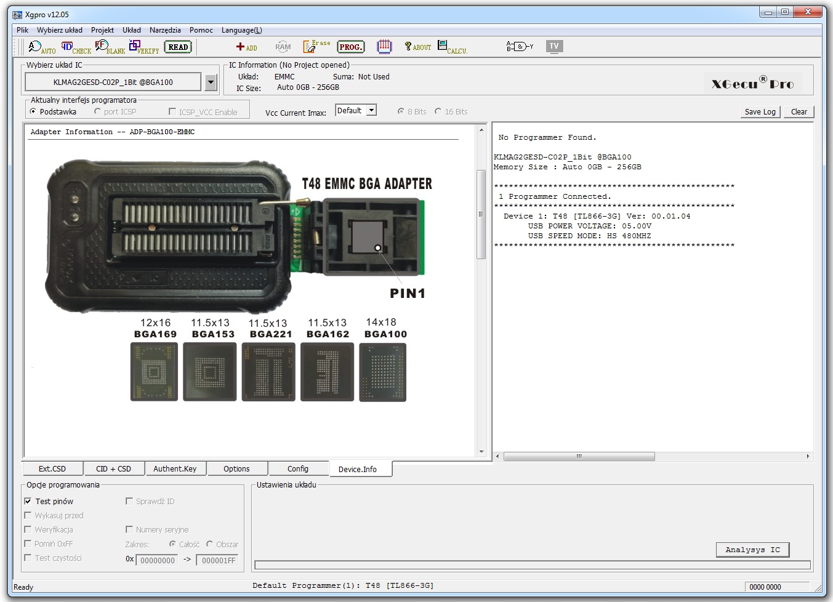This screenshot has width=833, height=602.
Task: Choose the Obszar range radio button
Action: [209, 544]
